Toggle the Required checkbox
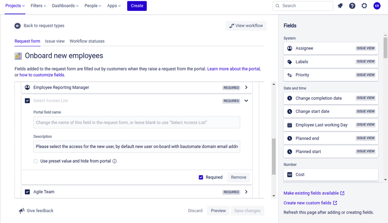This screenshot has height=223, width=388. tap(201, 177)
